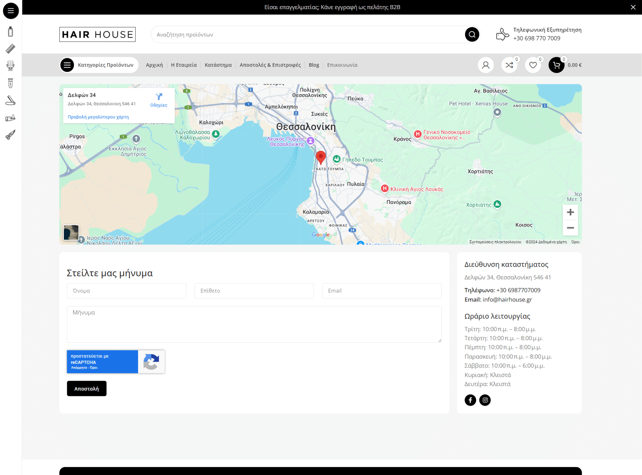Open the comb category in sidebar

pyautogui.click(x=10, y=49)
